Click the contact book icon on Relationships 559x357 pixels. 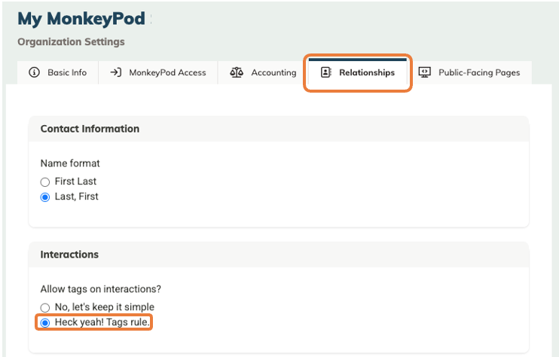tap(326, 72)
